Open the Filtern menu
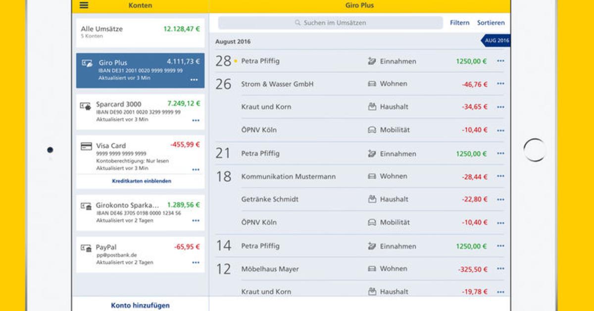The width and height of the screenshot is (594, 311). click(x=459, y=23)
